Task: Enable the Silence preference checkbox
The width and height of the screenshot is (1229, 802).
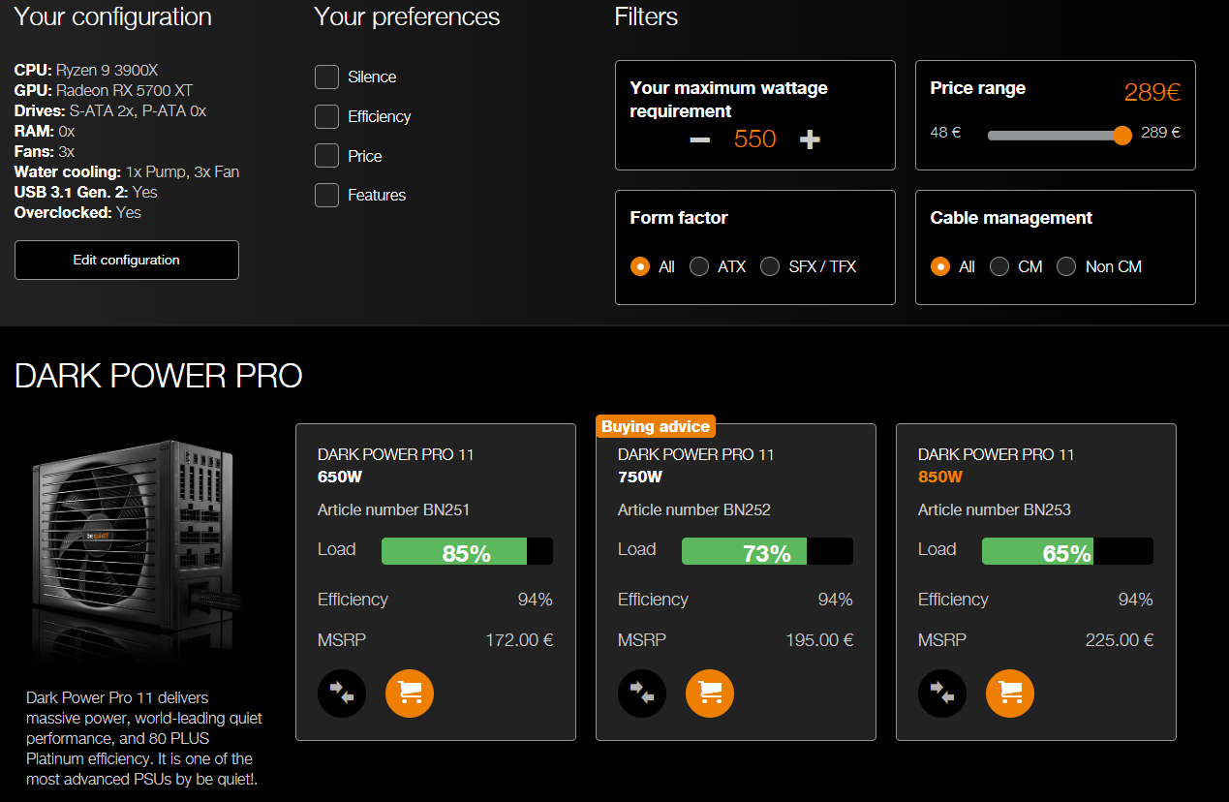Action: tap(326, 77)
